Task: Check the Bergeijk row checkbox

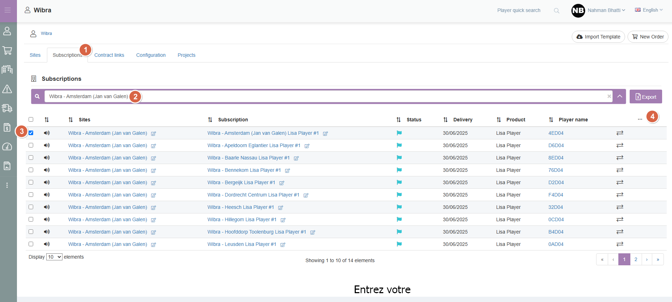Action: (31, 182)
